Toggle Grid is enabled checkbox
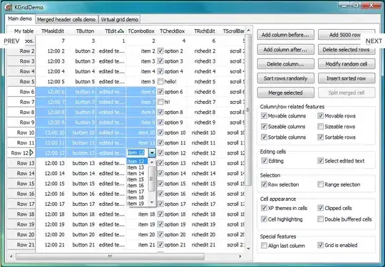Image resolution: width=385 pixels, height=267 pixels. (x=320, y=245)
